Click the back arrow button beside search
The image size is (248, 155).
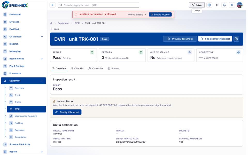point(52,5)
